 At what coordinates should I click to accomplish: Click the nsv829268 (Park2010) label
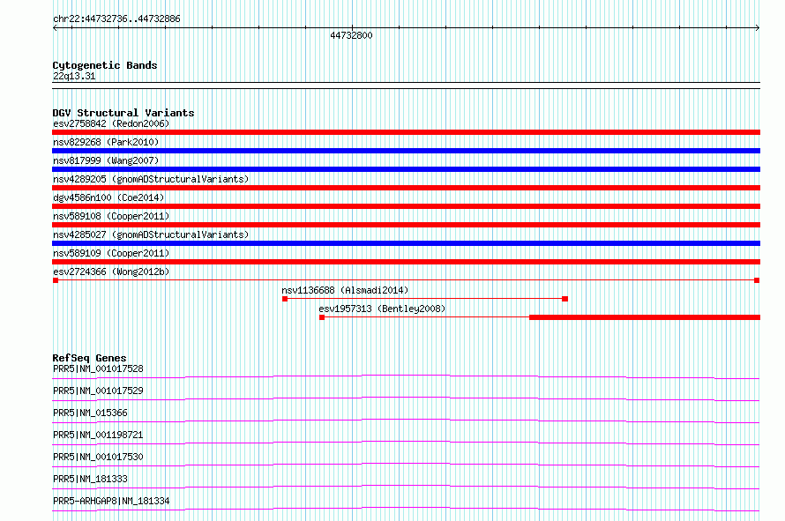pyautogui.click(x=106, y=142)
